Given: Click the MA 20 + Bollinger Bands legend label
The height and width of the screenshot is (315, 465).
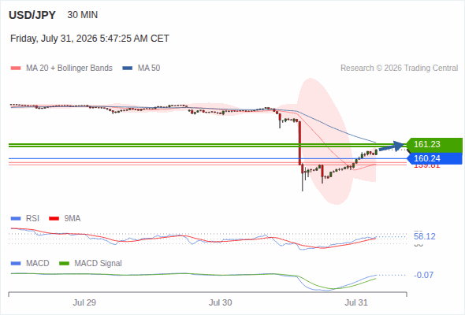Looking at the screenshot, I should [x=69, y=69].
